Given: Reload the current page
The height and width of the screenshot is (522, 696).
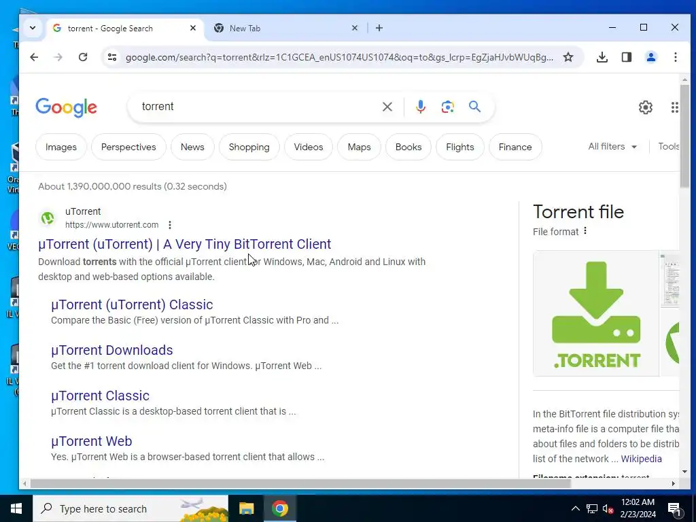Looking at the screenshot, I should click(x=82, y=57).
